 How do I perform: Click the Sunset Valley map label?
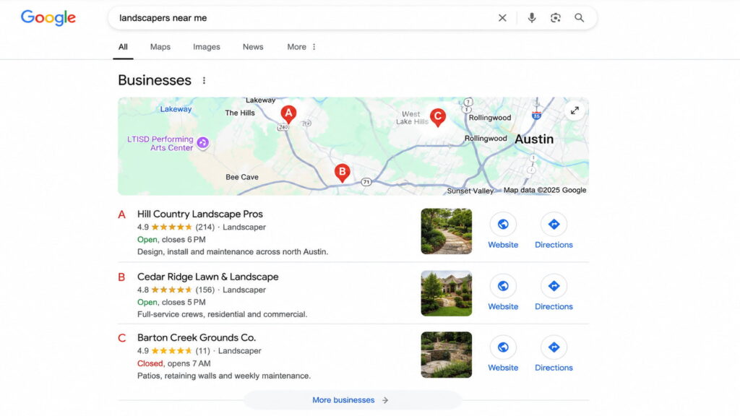470,191
